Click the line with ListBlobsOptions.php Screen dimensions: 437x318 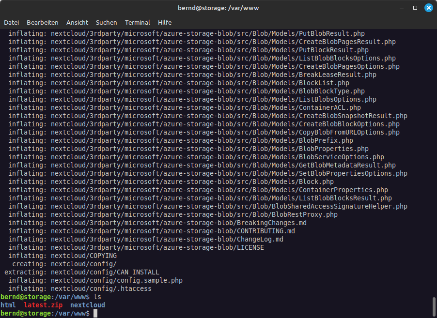tap(192, 99)
